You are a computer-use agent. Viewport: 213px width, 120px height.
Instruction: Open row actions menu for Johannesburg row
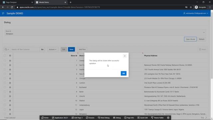pos(10,105)
